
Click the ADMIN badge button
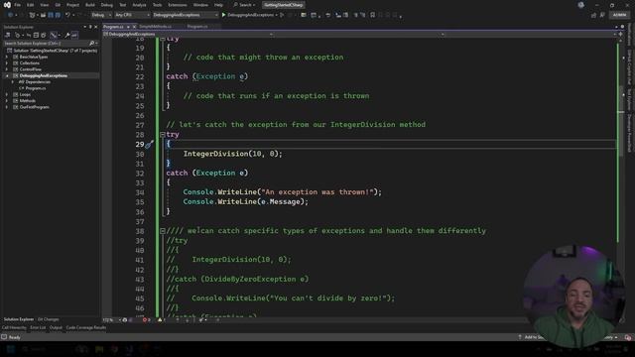(x=619, y=15)
